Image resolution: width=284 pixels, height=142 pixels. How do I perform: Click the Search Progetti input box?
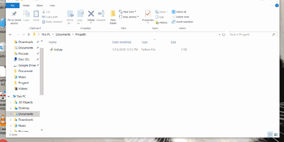coord(250,35)
